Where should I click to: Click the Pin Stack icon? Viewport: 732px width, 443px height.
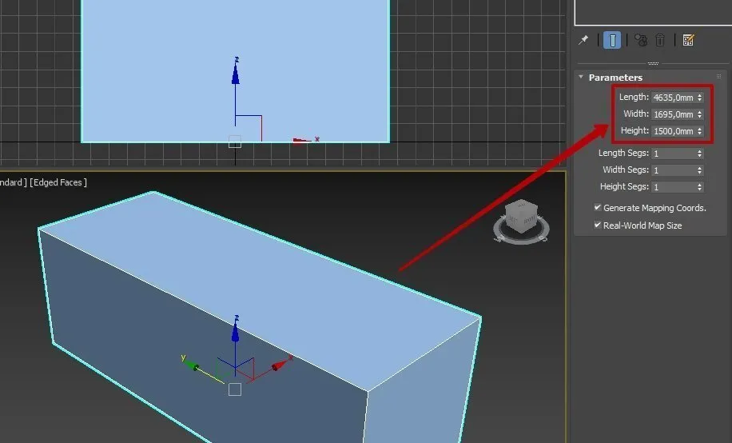pyautogui.click(x=583, y=40)
